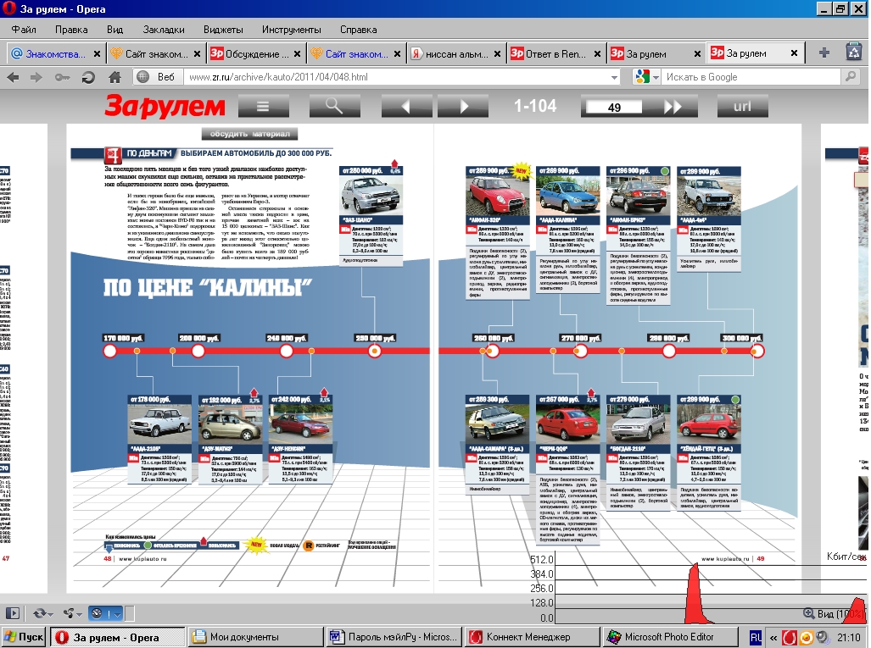This screenshot has height=648, width=871.
Task: Close the ниссан альм... tab
Action: (x=497, y=54)
